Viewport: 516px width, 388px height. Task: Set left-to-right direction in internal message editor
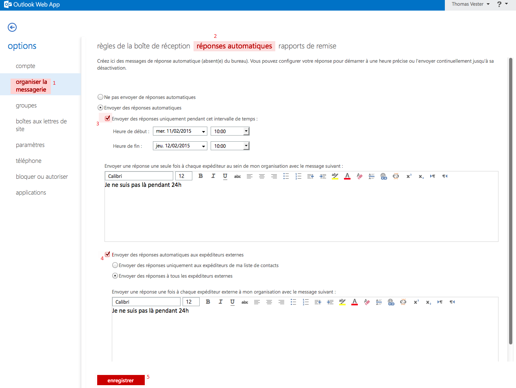click(433, 176)
